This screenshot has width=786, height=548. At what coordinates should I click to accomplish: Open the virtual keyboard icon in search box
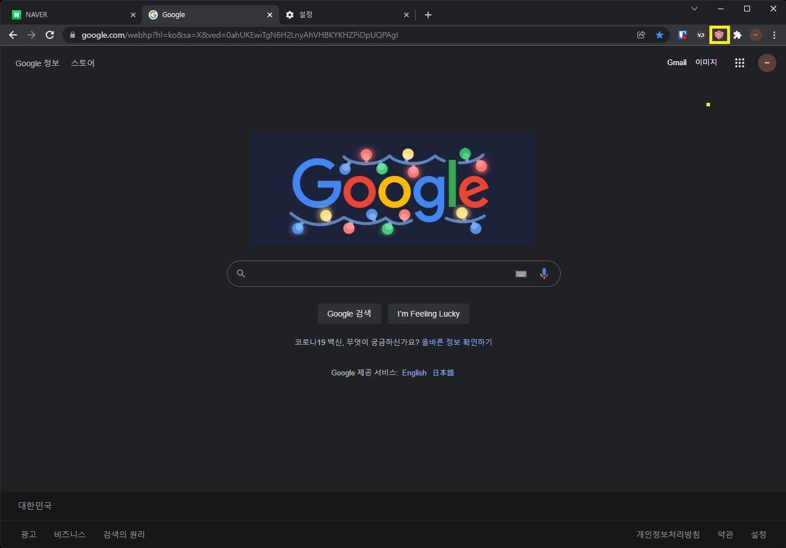click(521, 273)
